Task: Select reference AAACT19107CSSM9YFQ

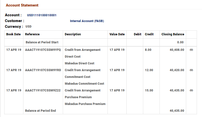Action: [43, 50]
